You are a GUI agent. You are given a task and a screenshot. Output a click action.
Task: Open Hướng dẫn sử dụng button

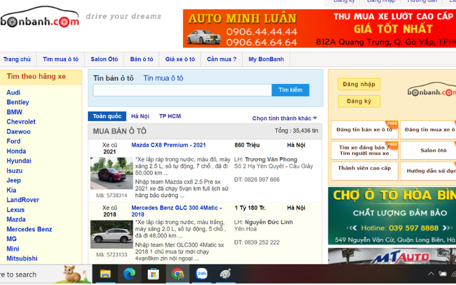coord(428,170)
